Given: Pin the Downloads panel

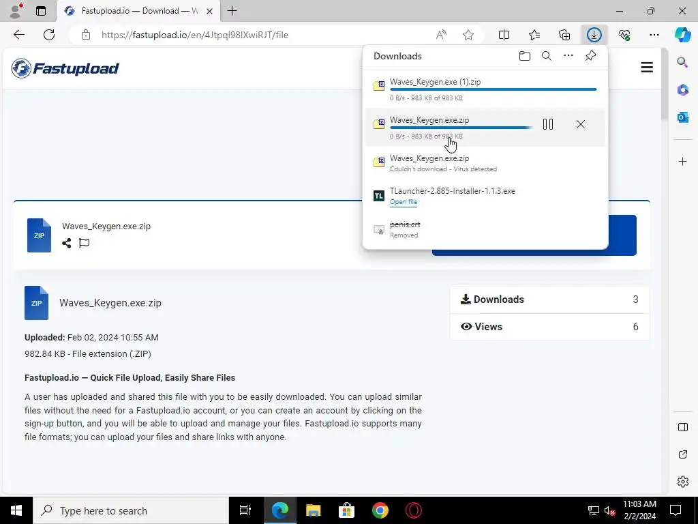Looking at the screenshot, I should pyautogui.click(x=590, y=56).
